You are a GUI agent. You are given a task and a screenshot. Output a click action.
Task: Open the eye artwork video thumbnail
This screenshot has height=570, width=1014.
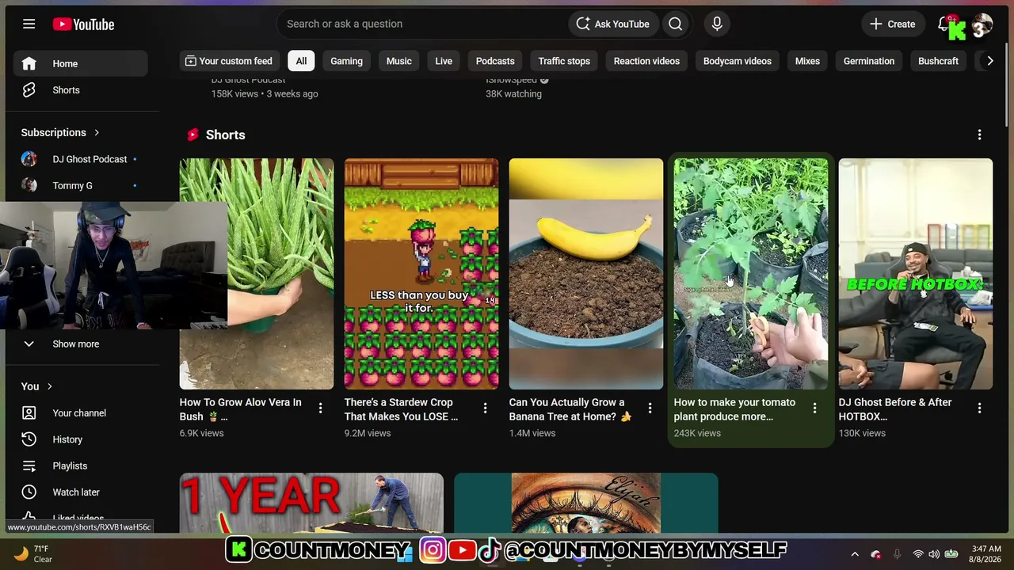coord(586,503)
